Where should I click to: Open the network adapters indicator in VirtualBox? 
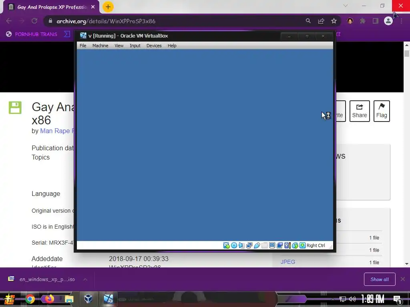click(x=249, y=245)
